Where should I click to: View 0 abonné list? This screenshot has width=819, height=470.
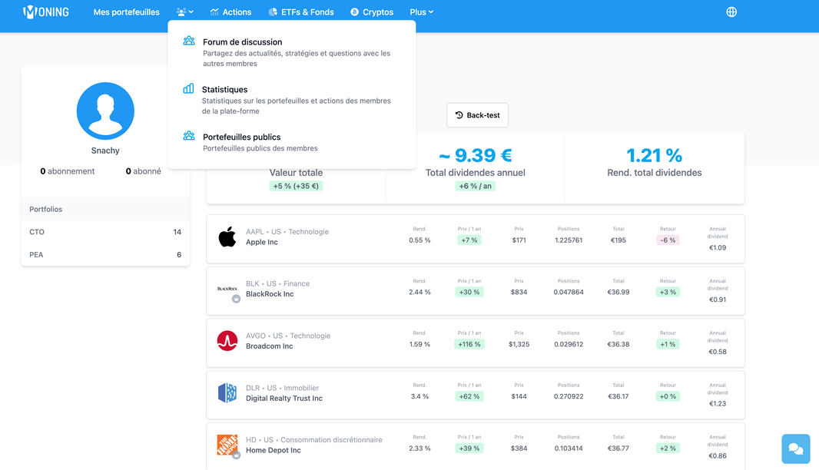143,171
